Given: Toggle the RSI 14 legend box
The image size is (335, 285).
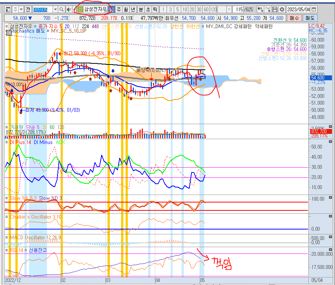Looking at the screenshot, I should [x=7, y=250].
